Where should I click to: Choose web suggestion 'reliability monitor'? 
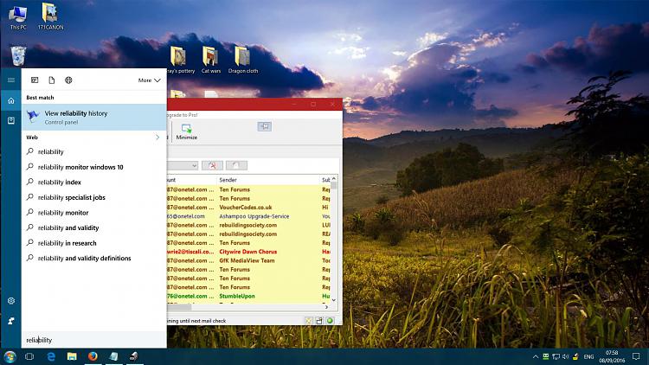pos(94,213)
